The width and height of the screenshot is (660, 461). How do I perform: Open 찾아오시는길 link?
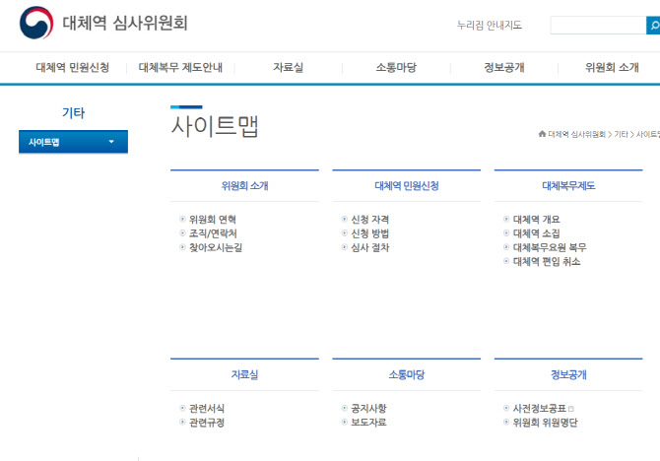pos(216,247)
